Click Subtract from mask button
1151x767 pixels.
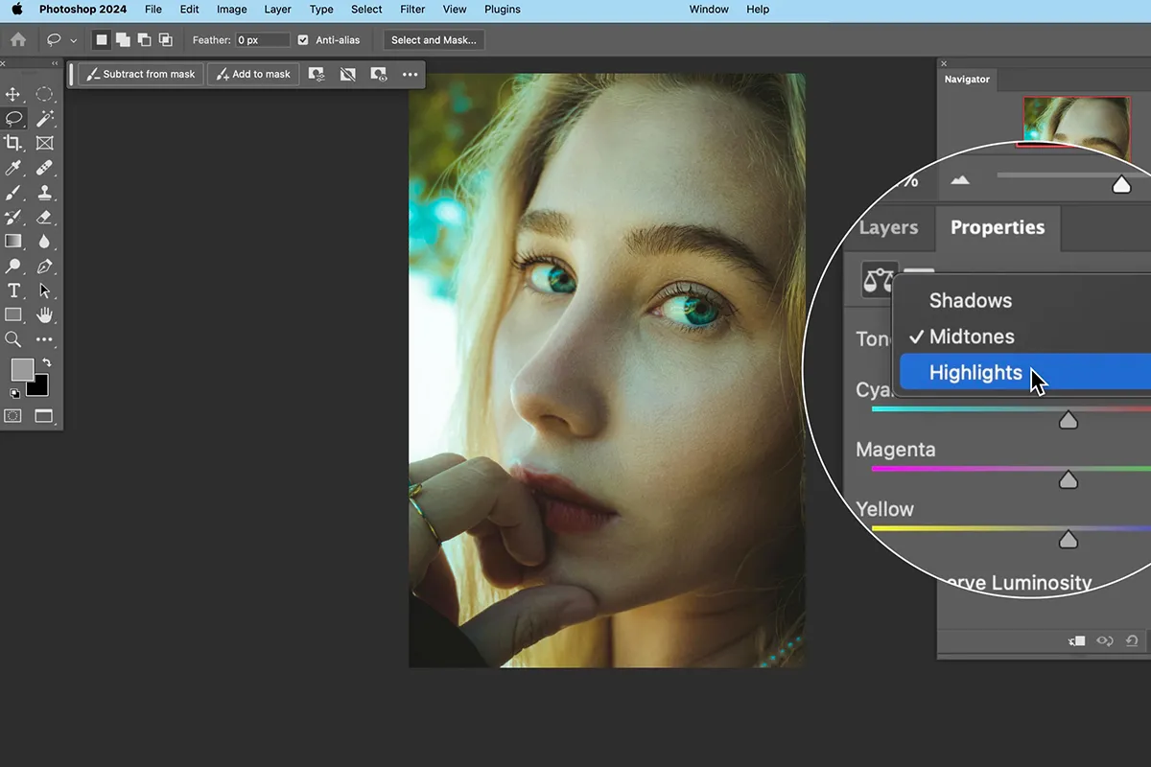click(141, 74)
